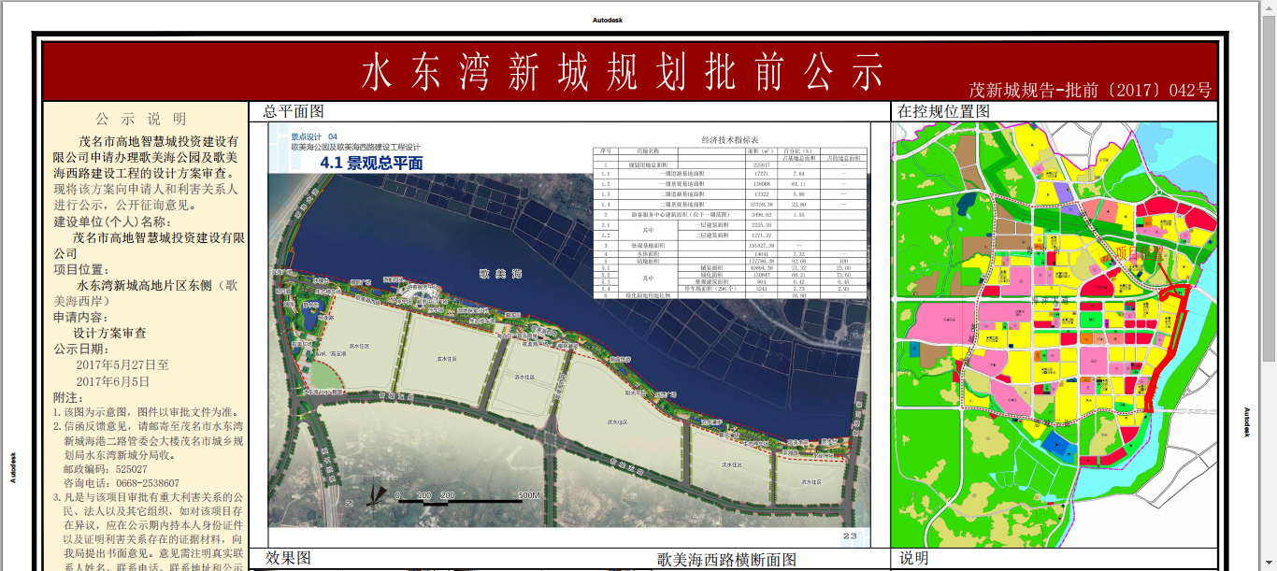Screen dimensions: 1277x571
Task: Click the page number 23 on the plan
Action: click(x=849, y=535)
